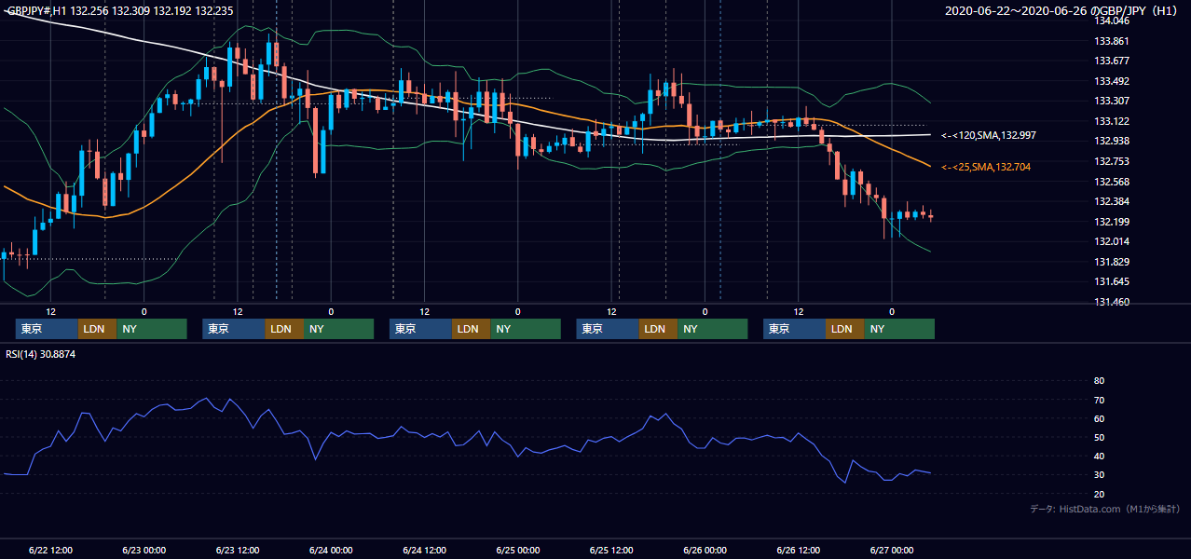This screenshot has height=559, width=1191.
Task: Click the RSI(14) 30.8874 indicator label
Action: (x=41, y=354)
